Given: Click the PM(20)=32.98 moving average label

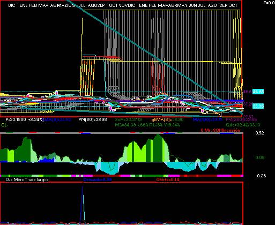Looking at the screenshot, I should pyautogui.click(x=93, y=119).
